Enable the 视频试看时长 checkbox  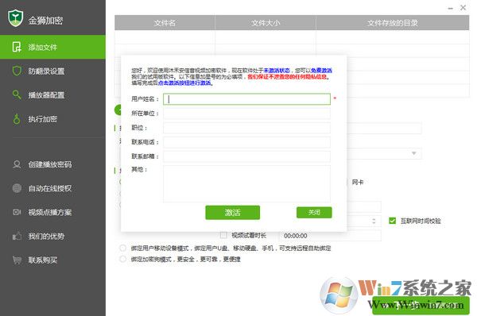coord(223,235)
